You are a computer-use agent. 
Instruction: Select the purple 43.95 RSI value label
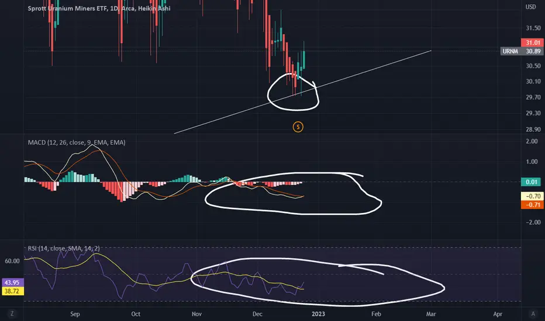[12, 282]
